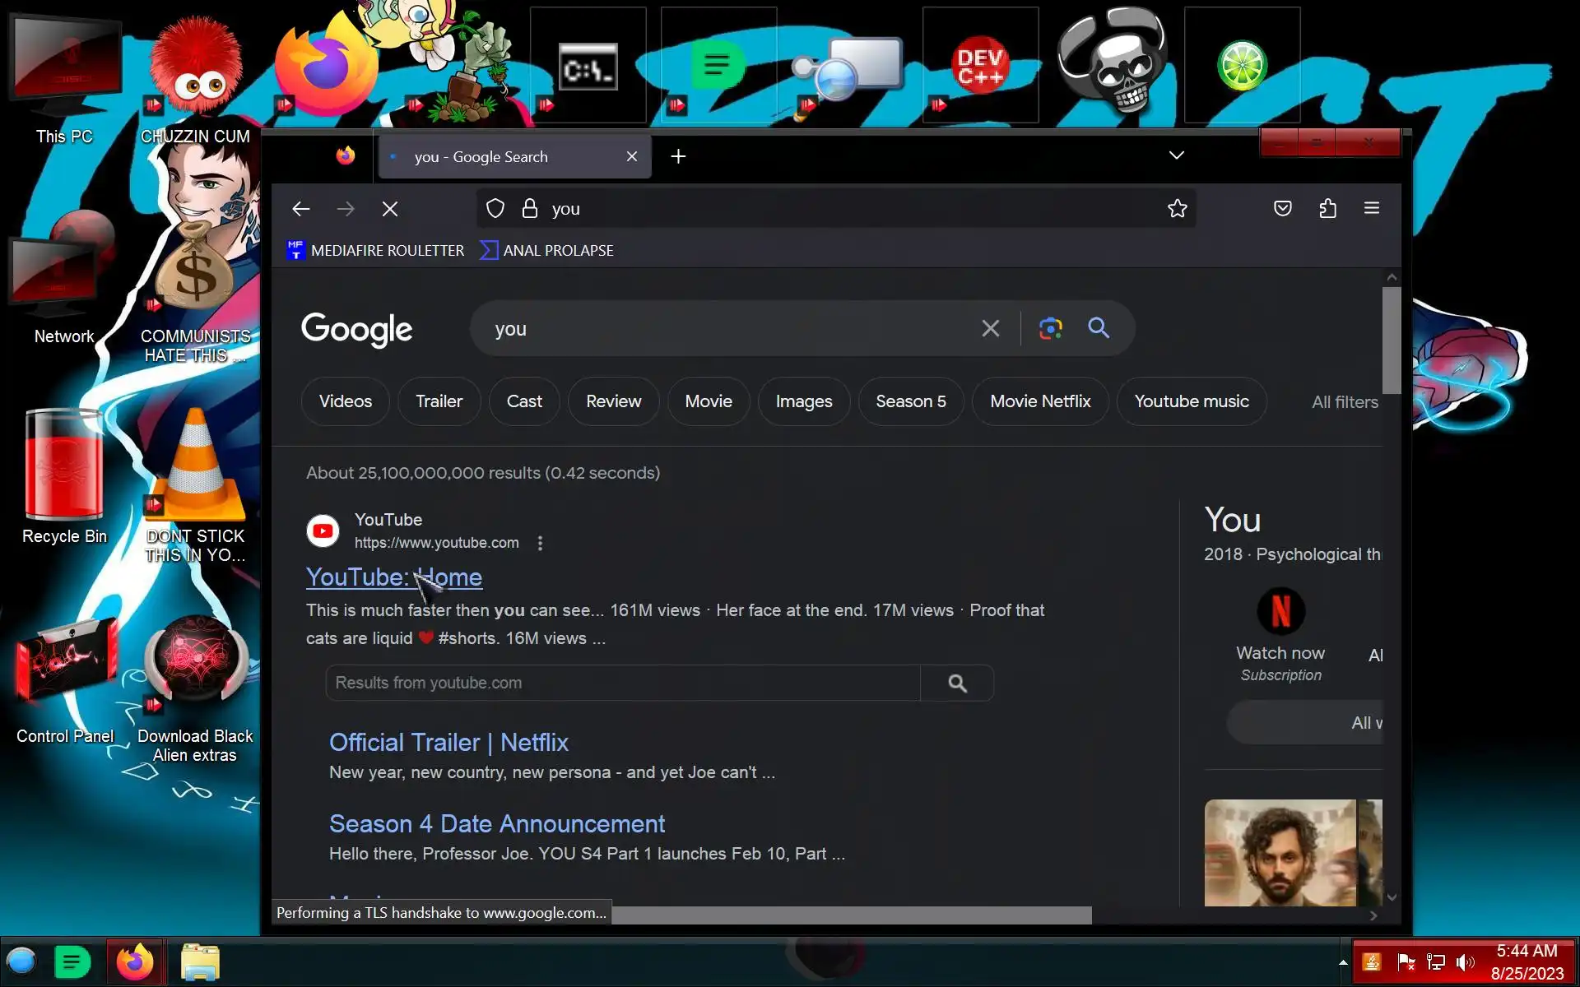This screenshot has width=1580, height=987.
Task: Open Firefox hamburger application menu
Action: click(1371, 209)
